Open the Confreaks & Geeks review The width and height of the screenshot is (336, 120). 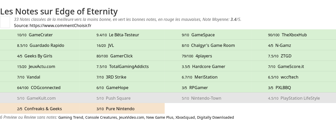[39, 109]
